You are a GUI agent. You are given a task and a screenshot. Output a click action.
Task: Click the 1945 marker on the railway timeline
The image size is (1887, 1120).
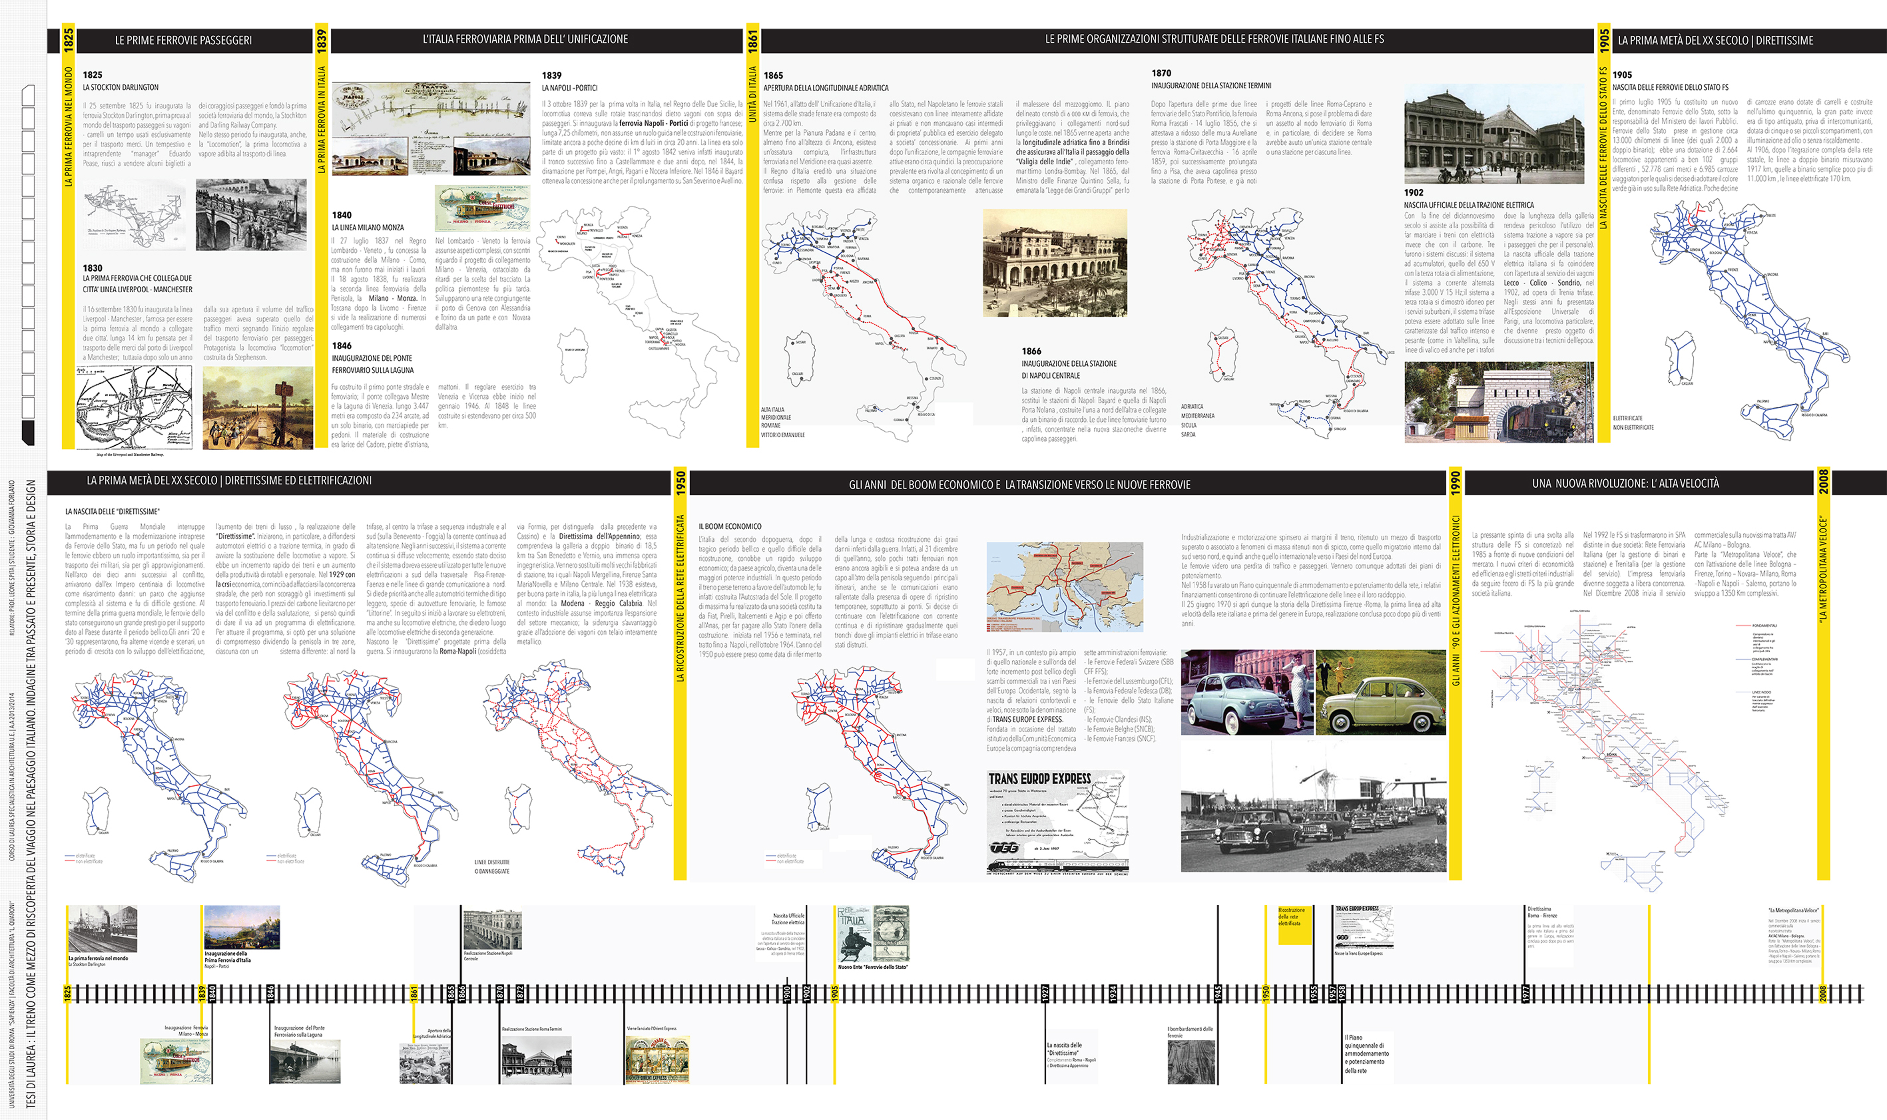pos(1218,994)
